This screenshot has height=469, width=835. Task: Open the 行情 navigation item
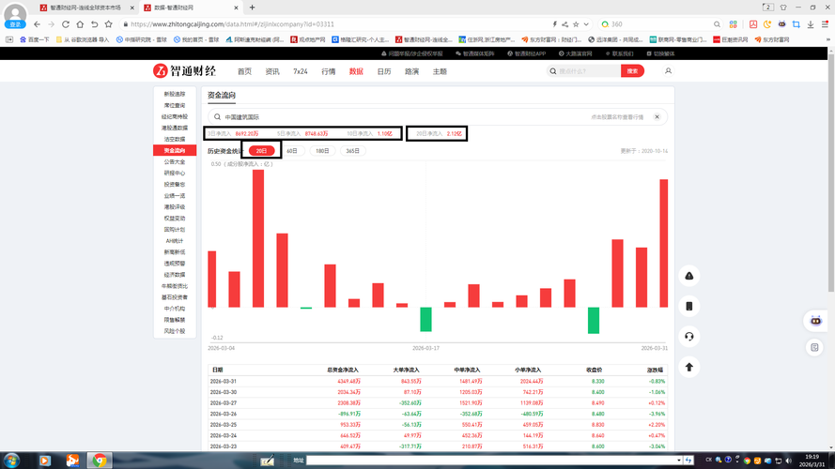(329, 71)
